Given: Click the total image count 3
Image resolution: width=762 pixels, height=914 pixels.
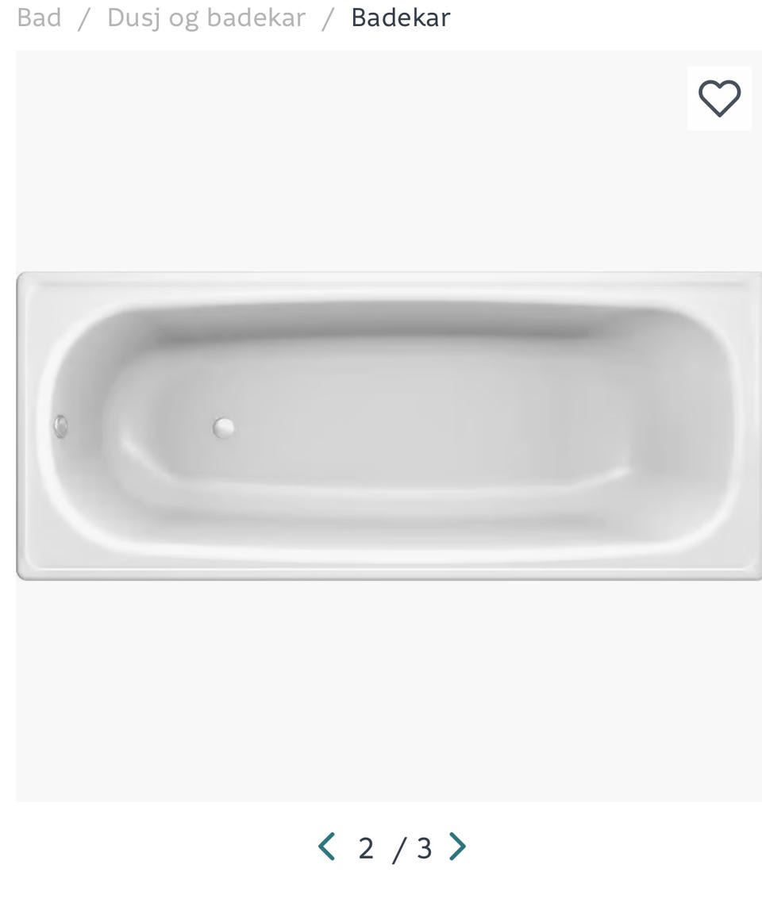Looking at the screenshot, I should click(425, 848).
